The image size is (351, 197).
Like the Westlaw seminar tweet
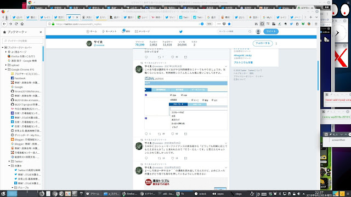click(x=173, y=134)
